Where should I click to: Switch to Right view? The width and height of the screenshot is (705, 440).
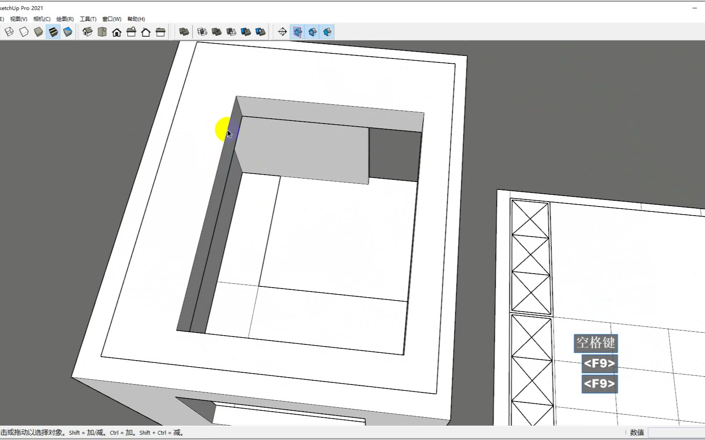point(131,32)
